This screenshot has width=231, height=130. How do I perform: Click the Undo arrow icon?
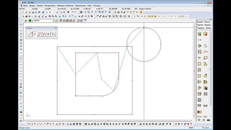click(x=72, y=12)
